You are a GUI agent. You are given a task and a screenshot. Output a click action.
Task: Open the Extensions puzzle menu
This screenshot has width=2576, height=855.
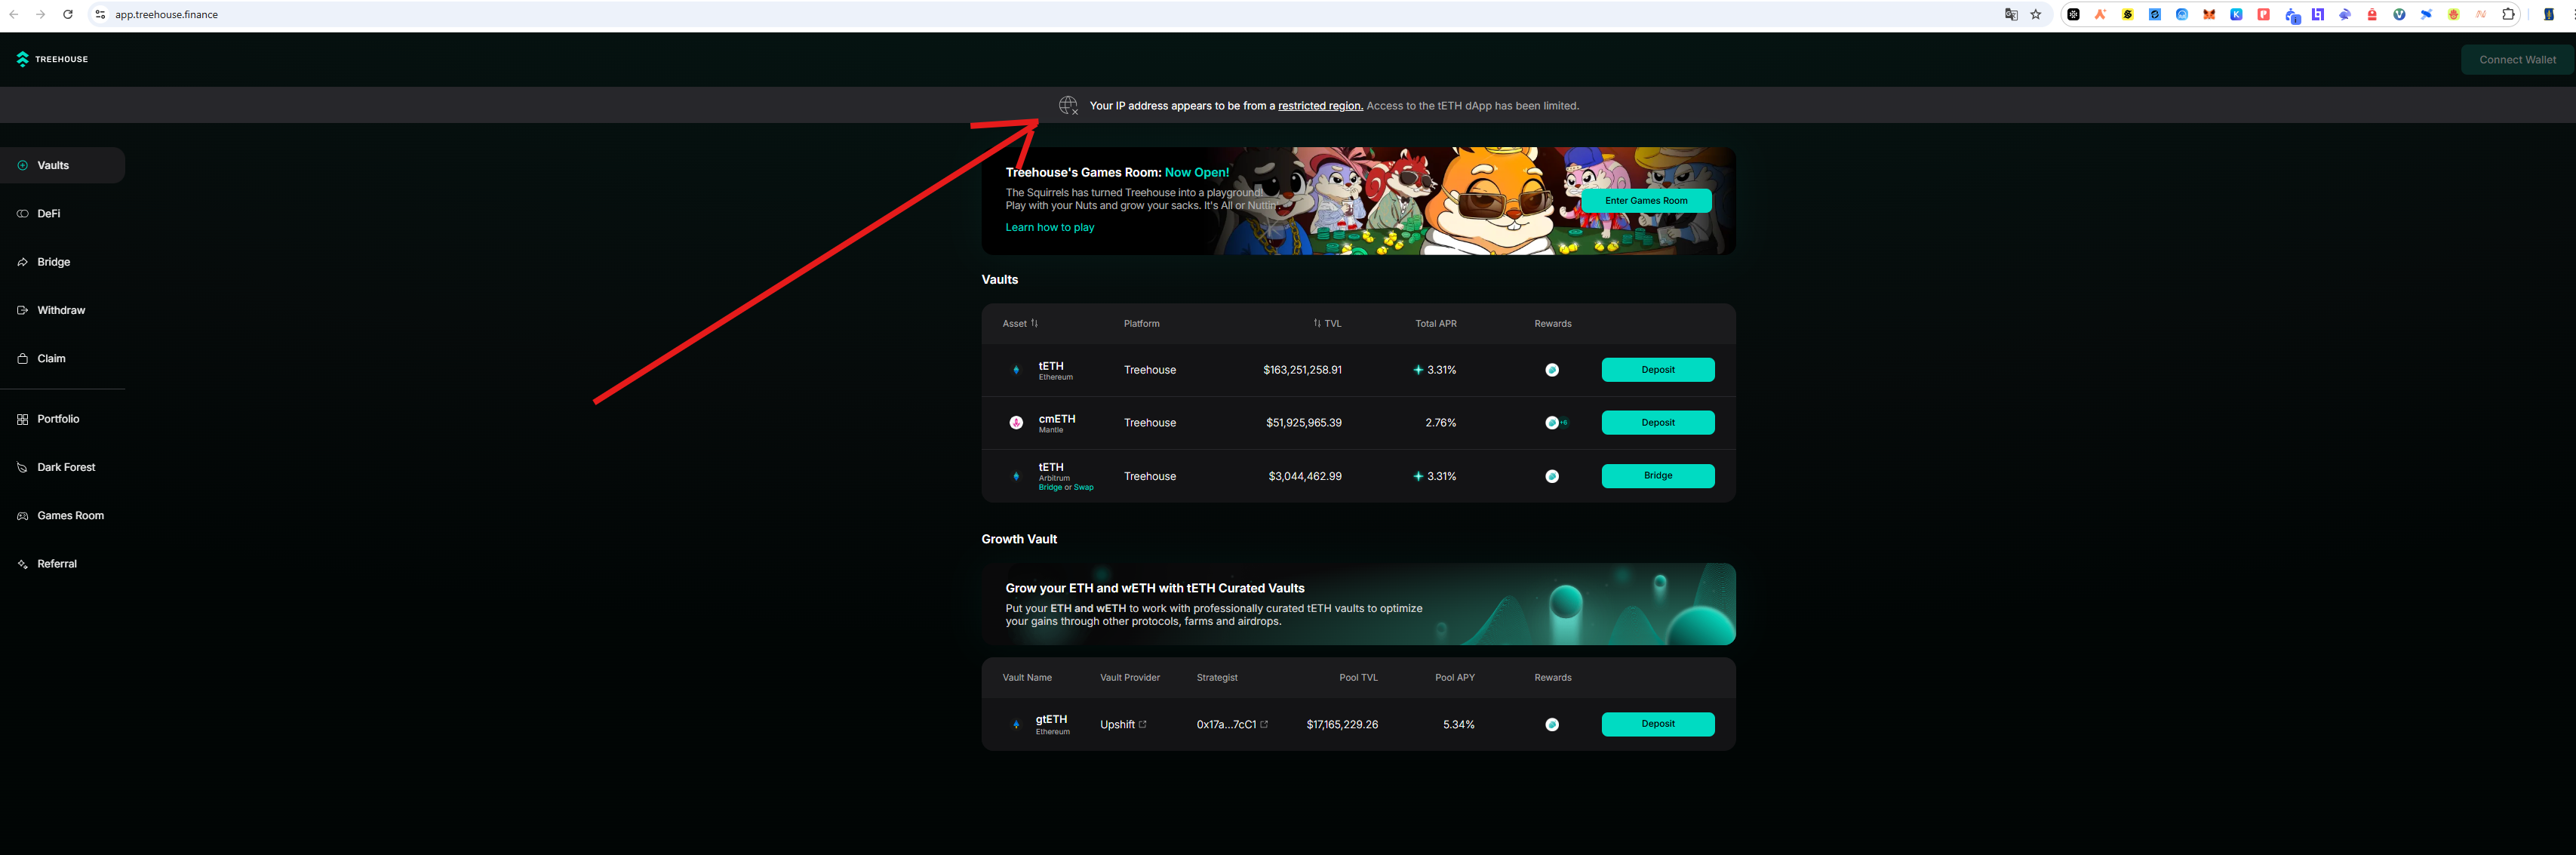2509,15
